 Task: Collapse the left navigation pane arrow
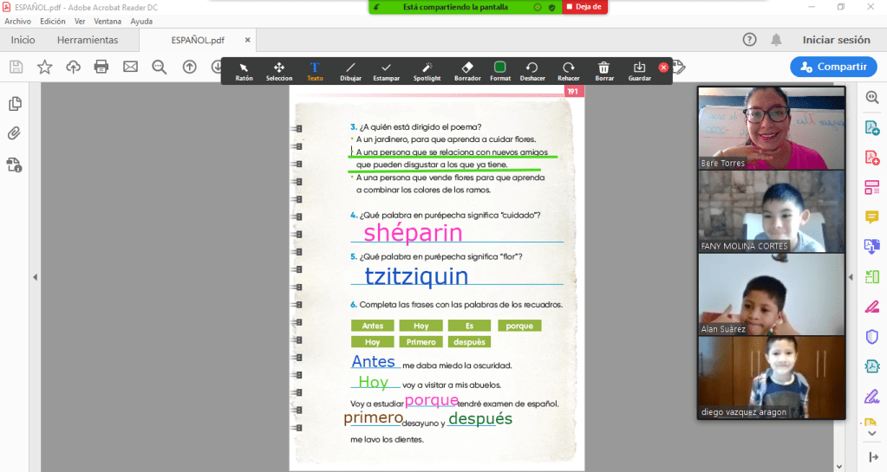(x=36, y=277)
